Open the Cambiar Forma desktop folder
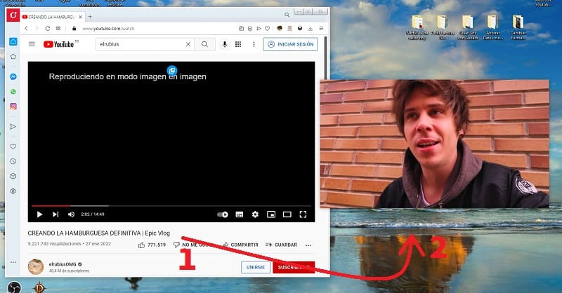 518,27
